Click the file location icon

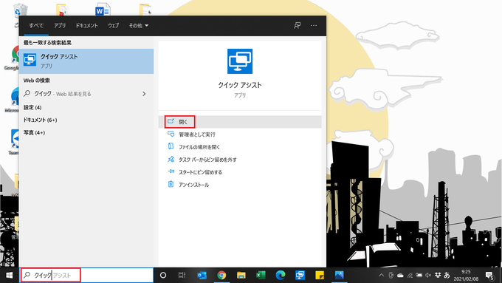click(171, 146)
